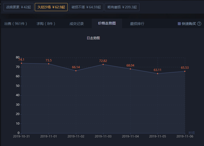Click the 2019-11-04 axis date label

130,136
